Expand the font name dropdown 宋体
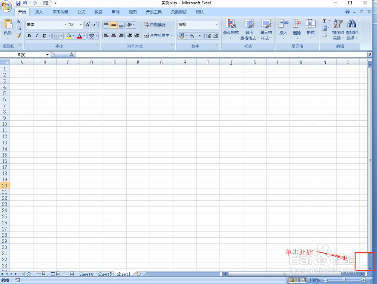The width and height of the screenshot is (377, 284). 65,25
